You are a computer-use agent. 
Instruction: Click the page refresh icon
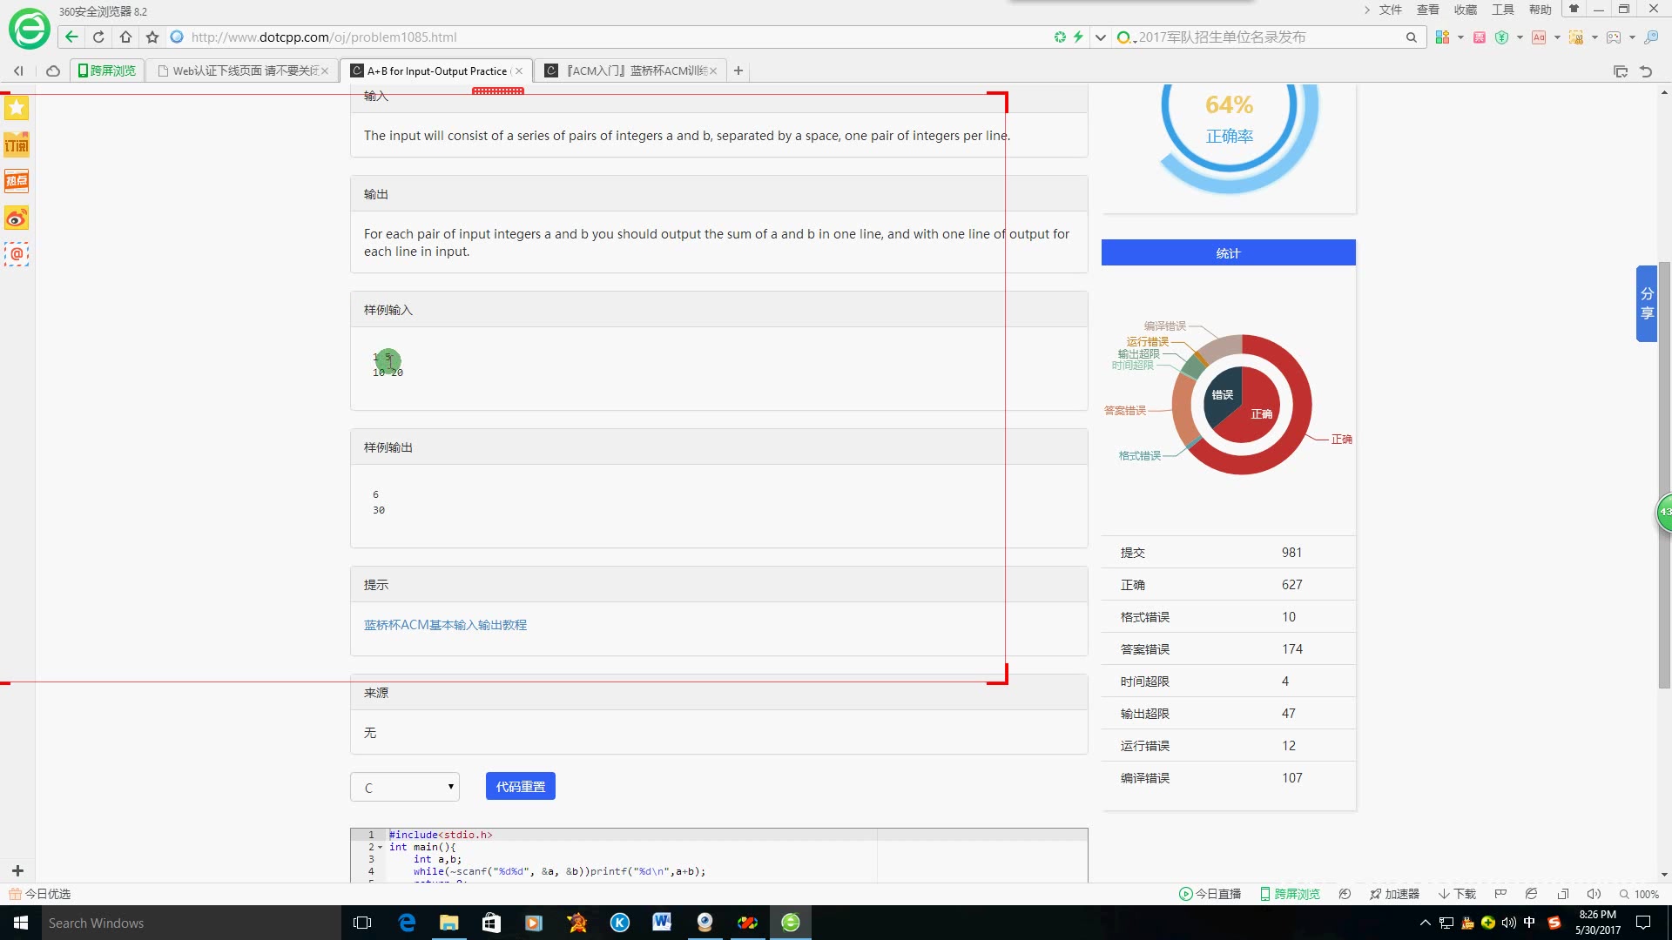pyautogui.click(x=98, y=37)
